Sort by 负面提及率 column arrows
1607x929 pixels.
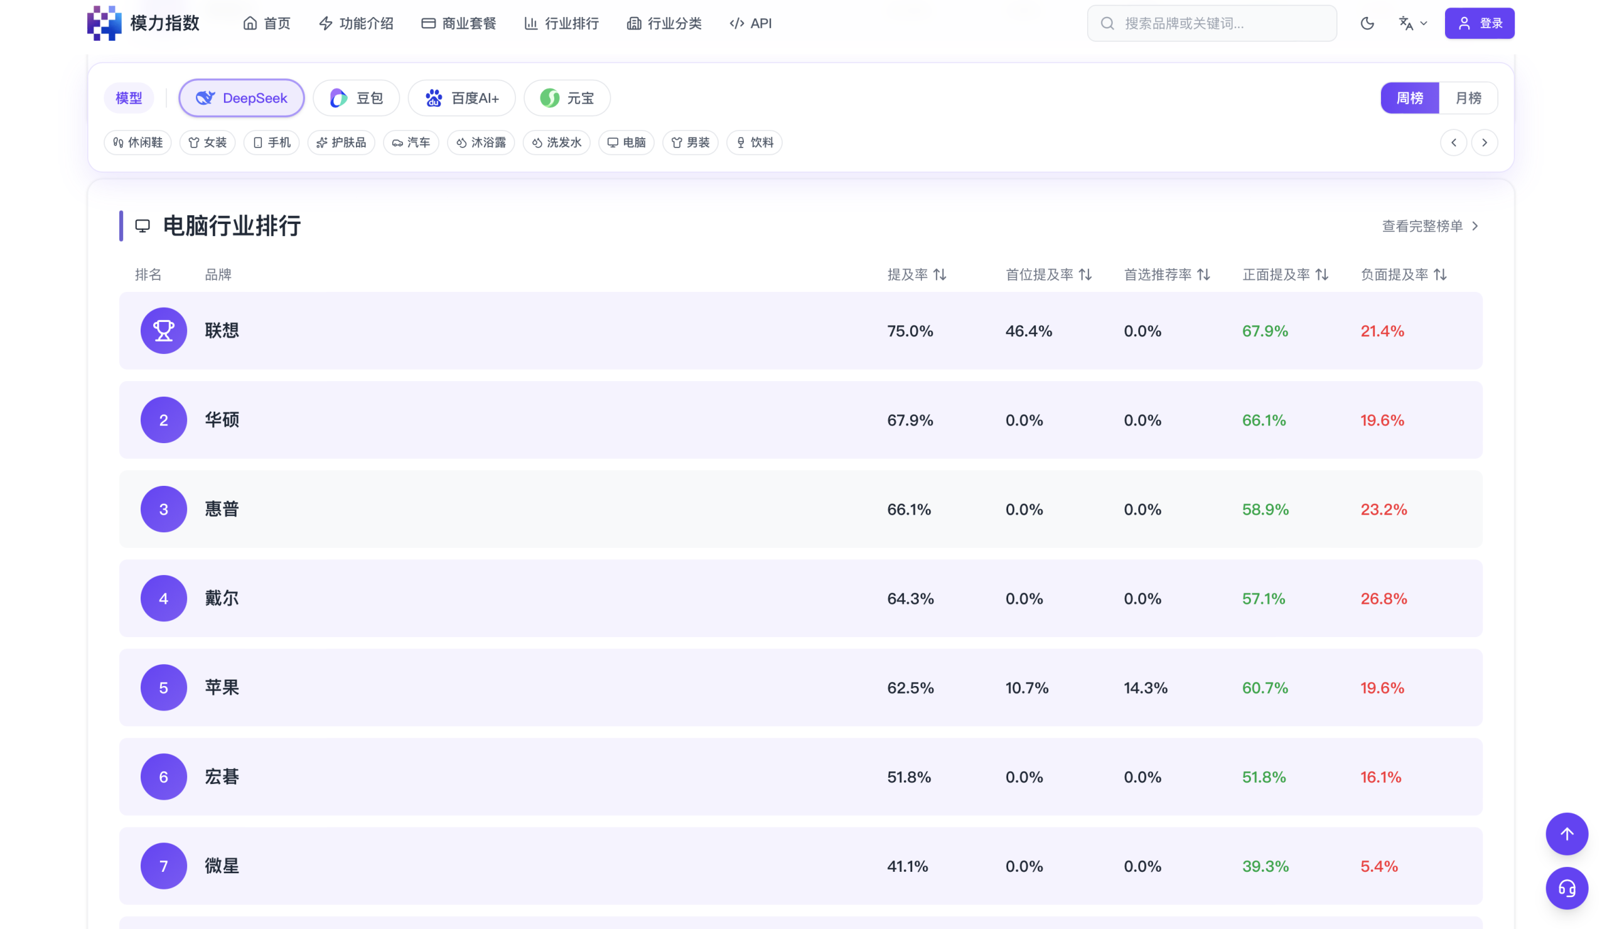pos(1440,275)
